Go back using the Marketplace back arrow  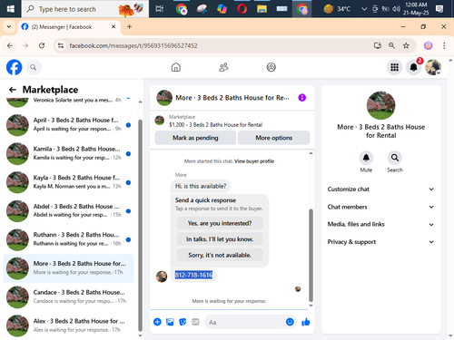(x=13, y=90)
